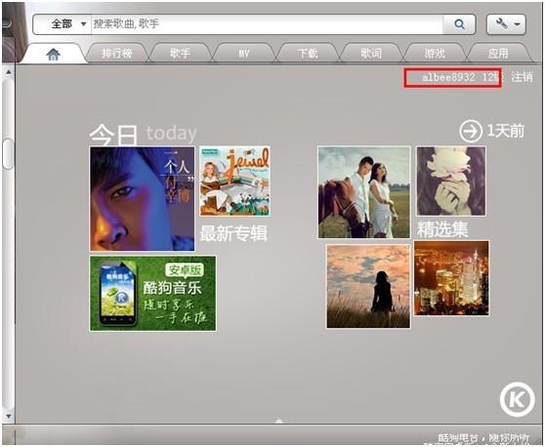
Task: Click the circled arrow next to 1天前
Action: tap(470, 132)
